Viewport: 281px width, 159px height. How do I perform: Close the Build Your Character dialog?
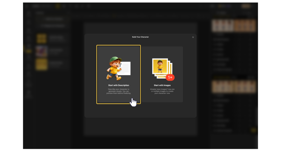[193, 37]
